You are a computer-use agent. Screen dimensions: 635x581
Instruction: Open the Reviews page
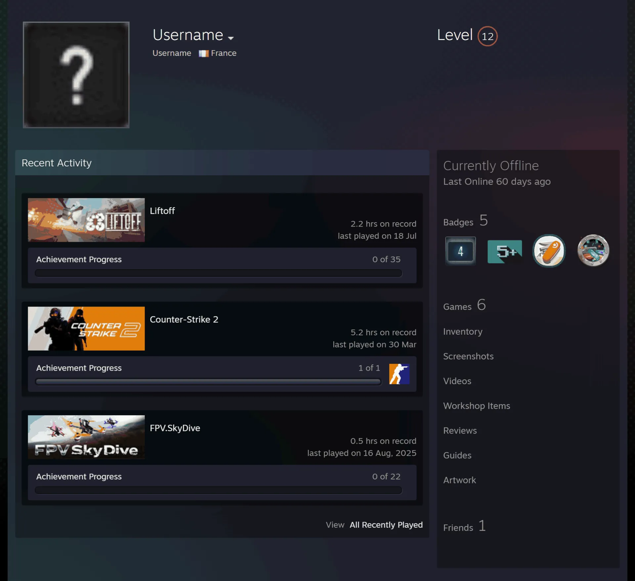click(460, 431)
